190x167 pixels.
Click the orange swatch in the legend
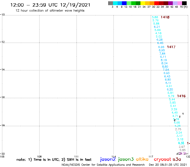[152, 3]
